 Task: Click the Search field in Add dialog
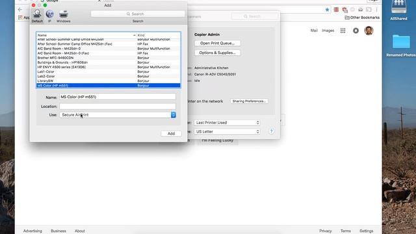click(138, 14)
